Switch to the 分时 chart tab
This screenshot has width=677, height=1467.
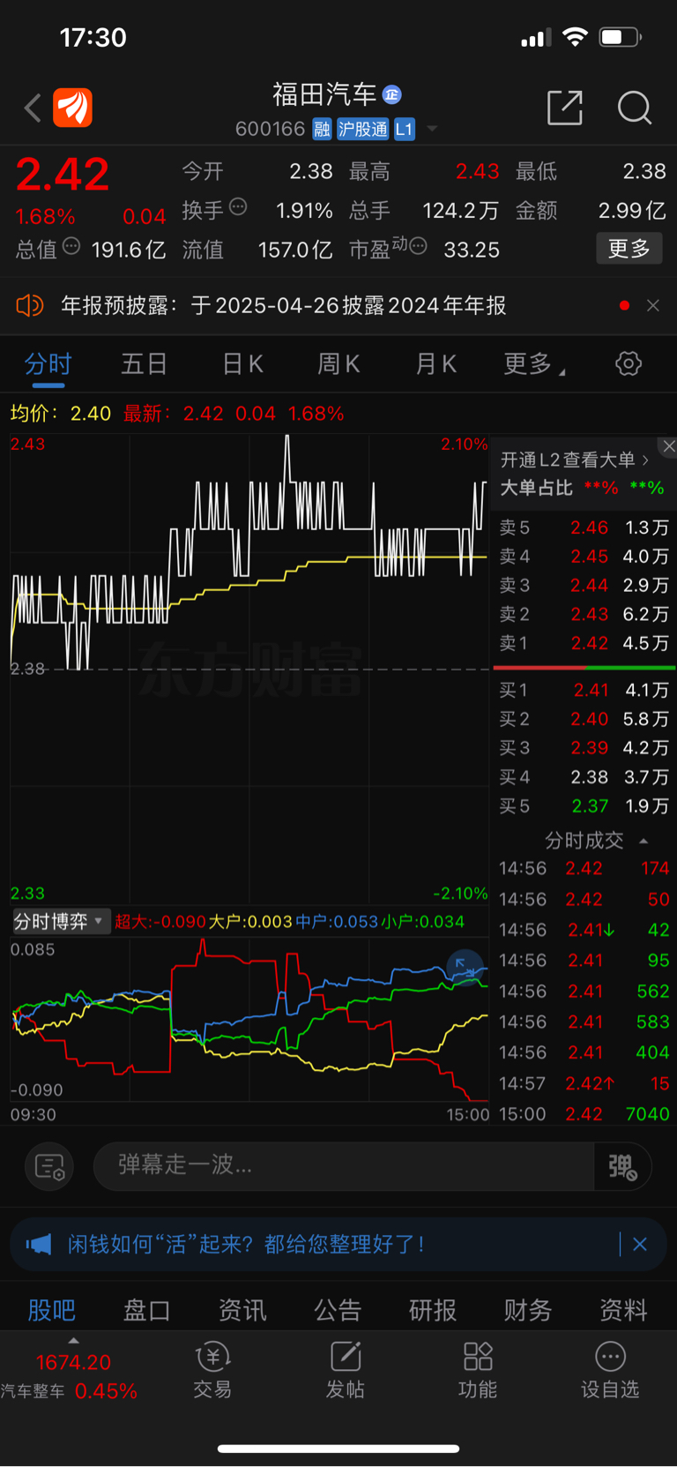pyautogui.click(x=48, y=363)
